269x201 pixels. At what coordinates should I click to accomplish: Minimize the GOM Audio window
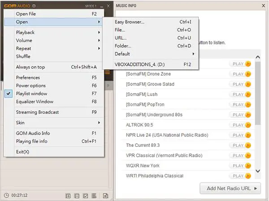click(102, 6)
